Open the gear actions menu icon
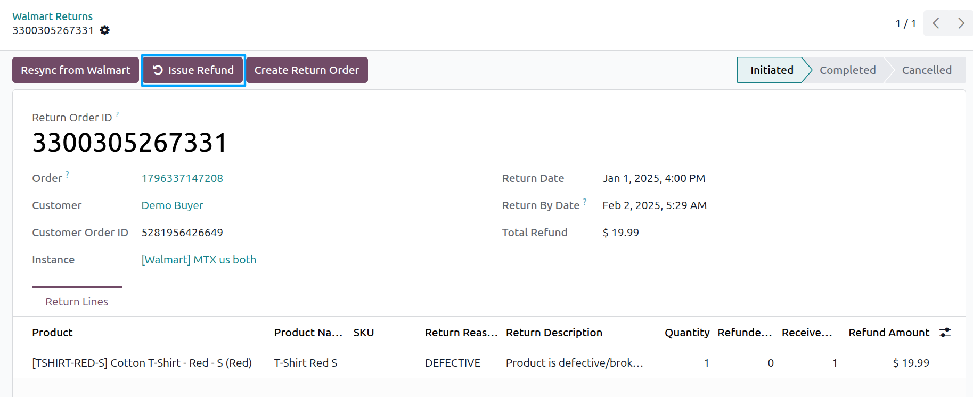Screen dimensions: 973x397 click(105, 30)
